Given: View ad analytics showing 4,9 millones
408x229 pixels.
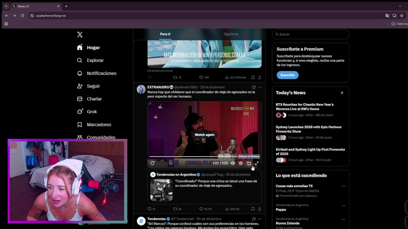Looking at the screenshot, I should click(236, 77).
